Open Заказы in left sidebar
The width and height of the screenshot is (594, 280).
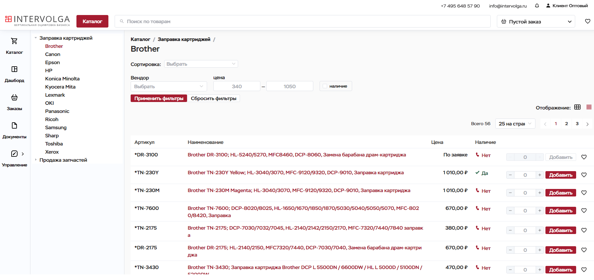[14, 102]
